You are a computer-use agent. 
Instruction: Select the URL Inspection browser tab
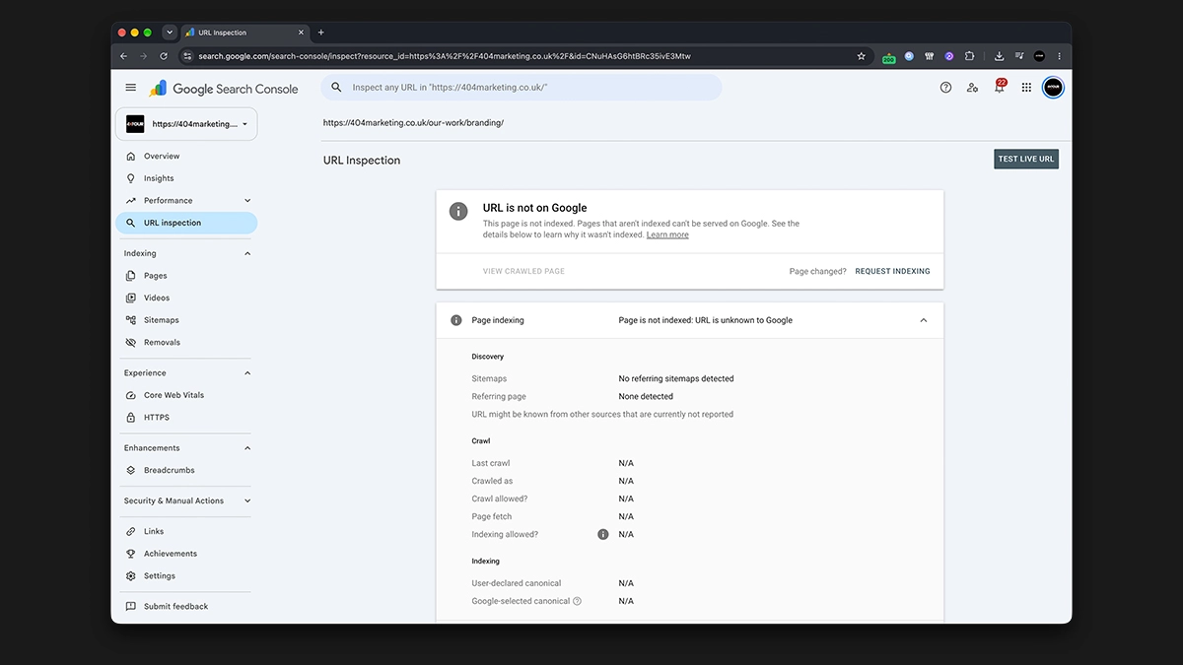tap(244, 33)
